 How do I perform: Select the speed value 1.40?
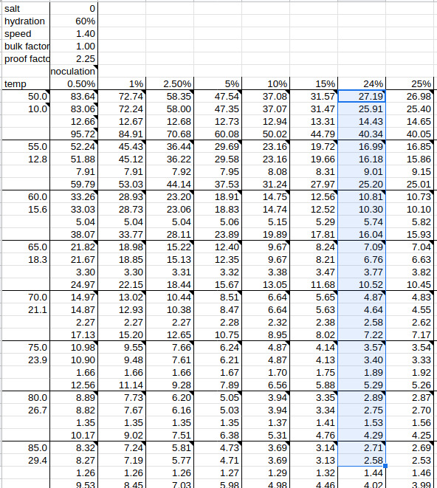tap(74, 34)
